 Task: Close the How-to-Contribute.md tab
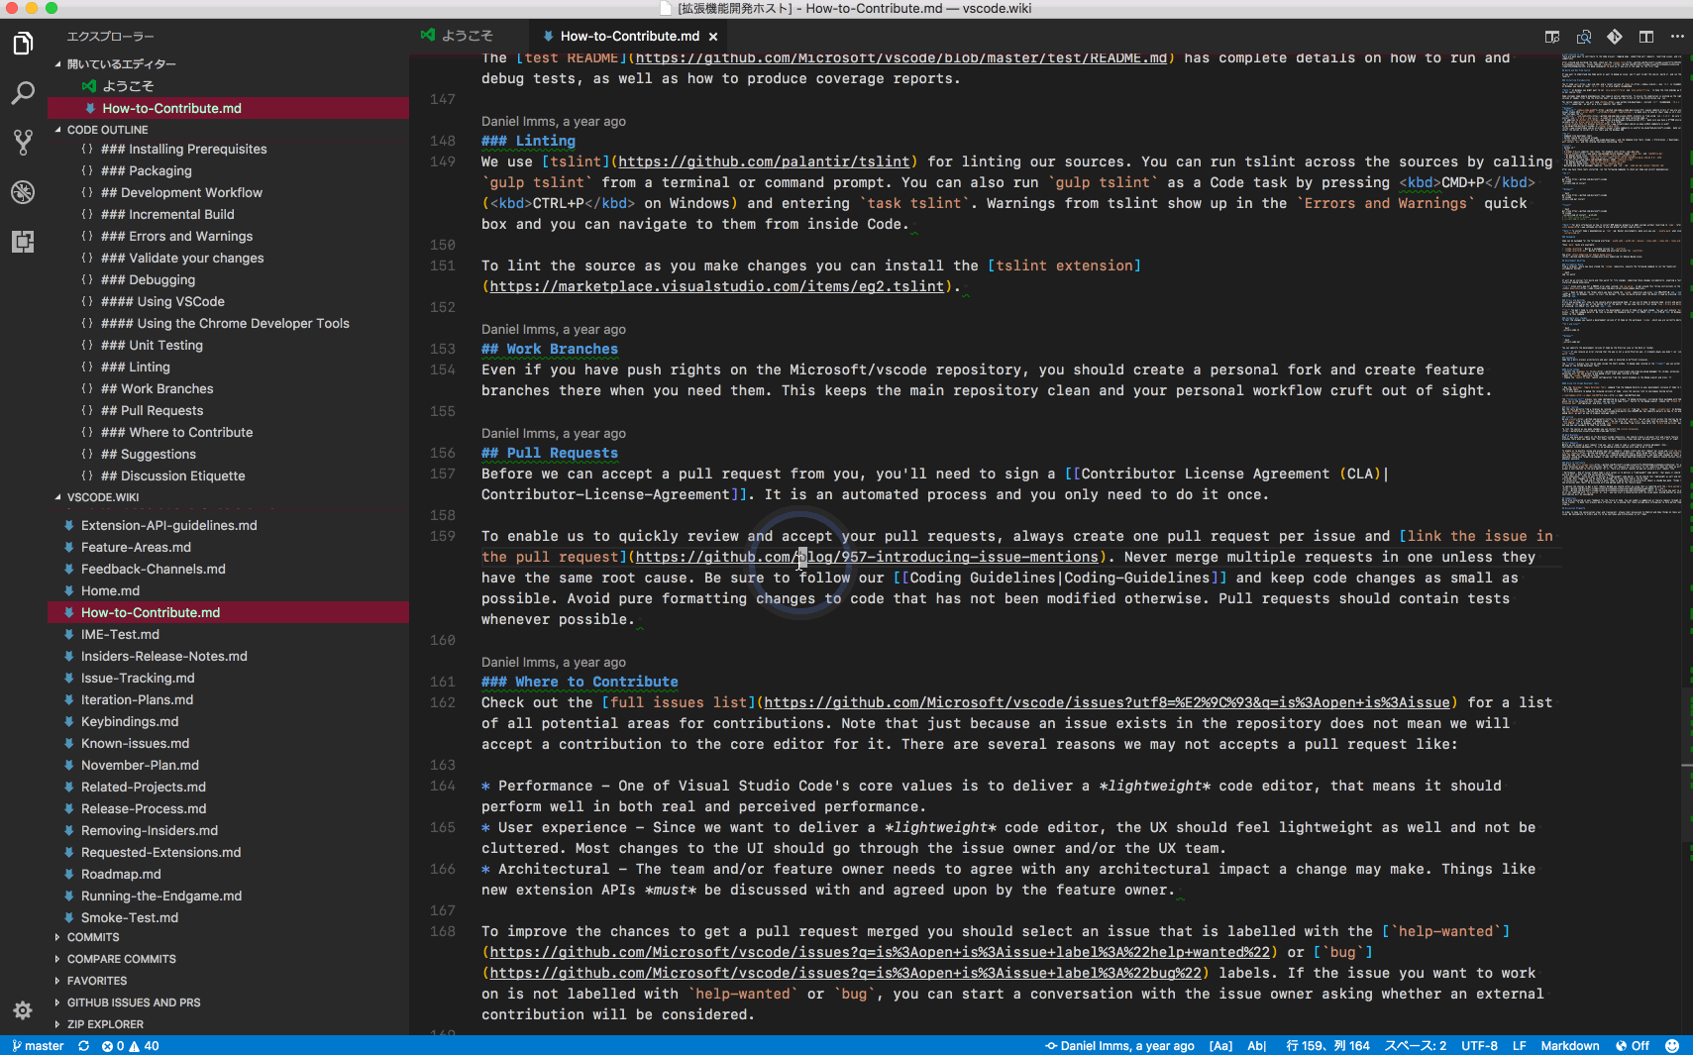coord(713,37)
